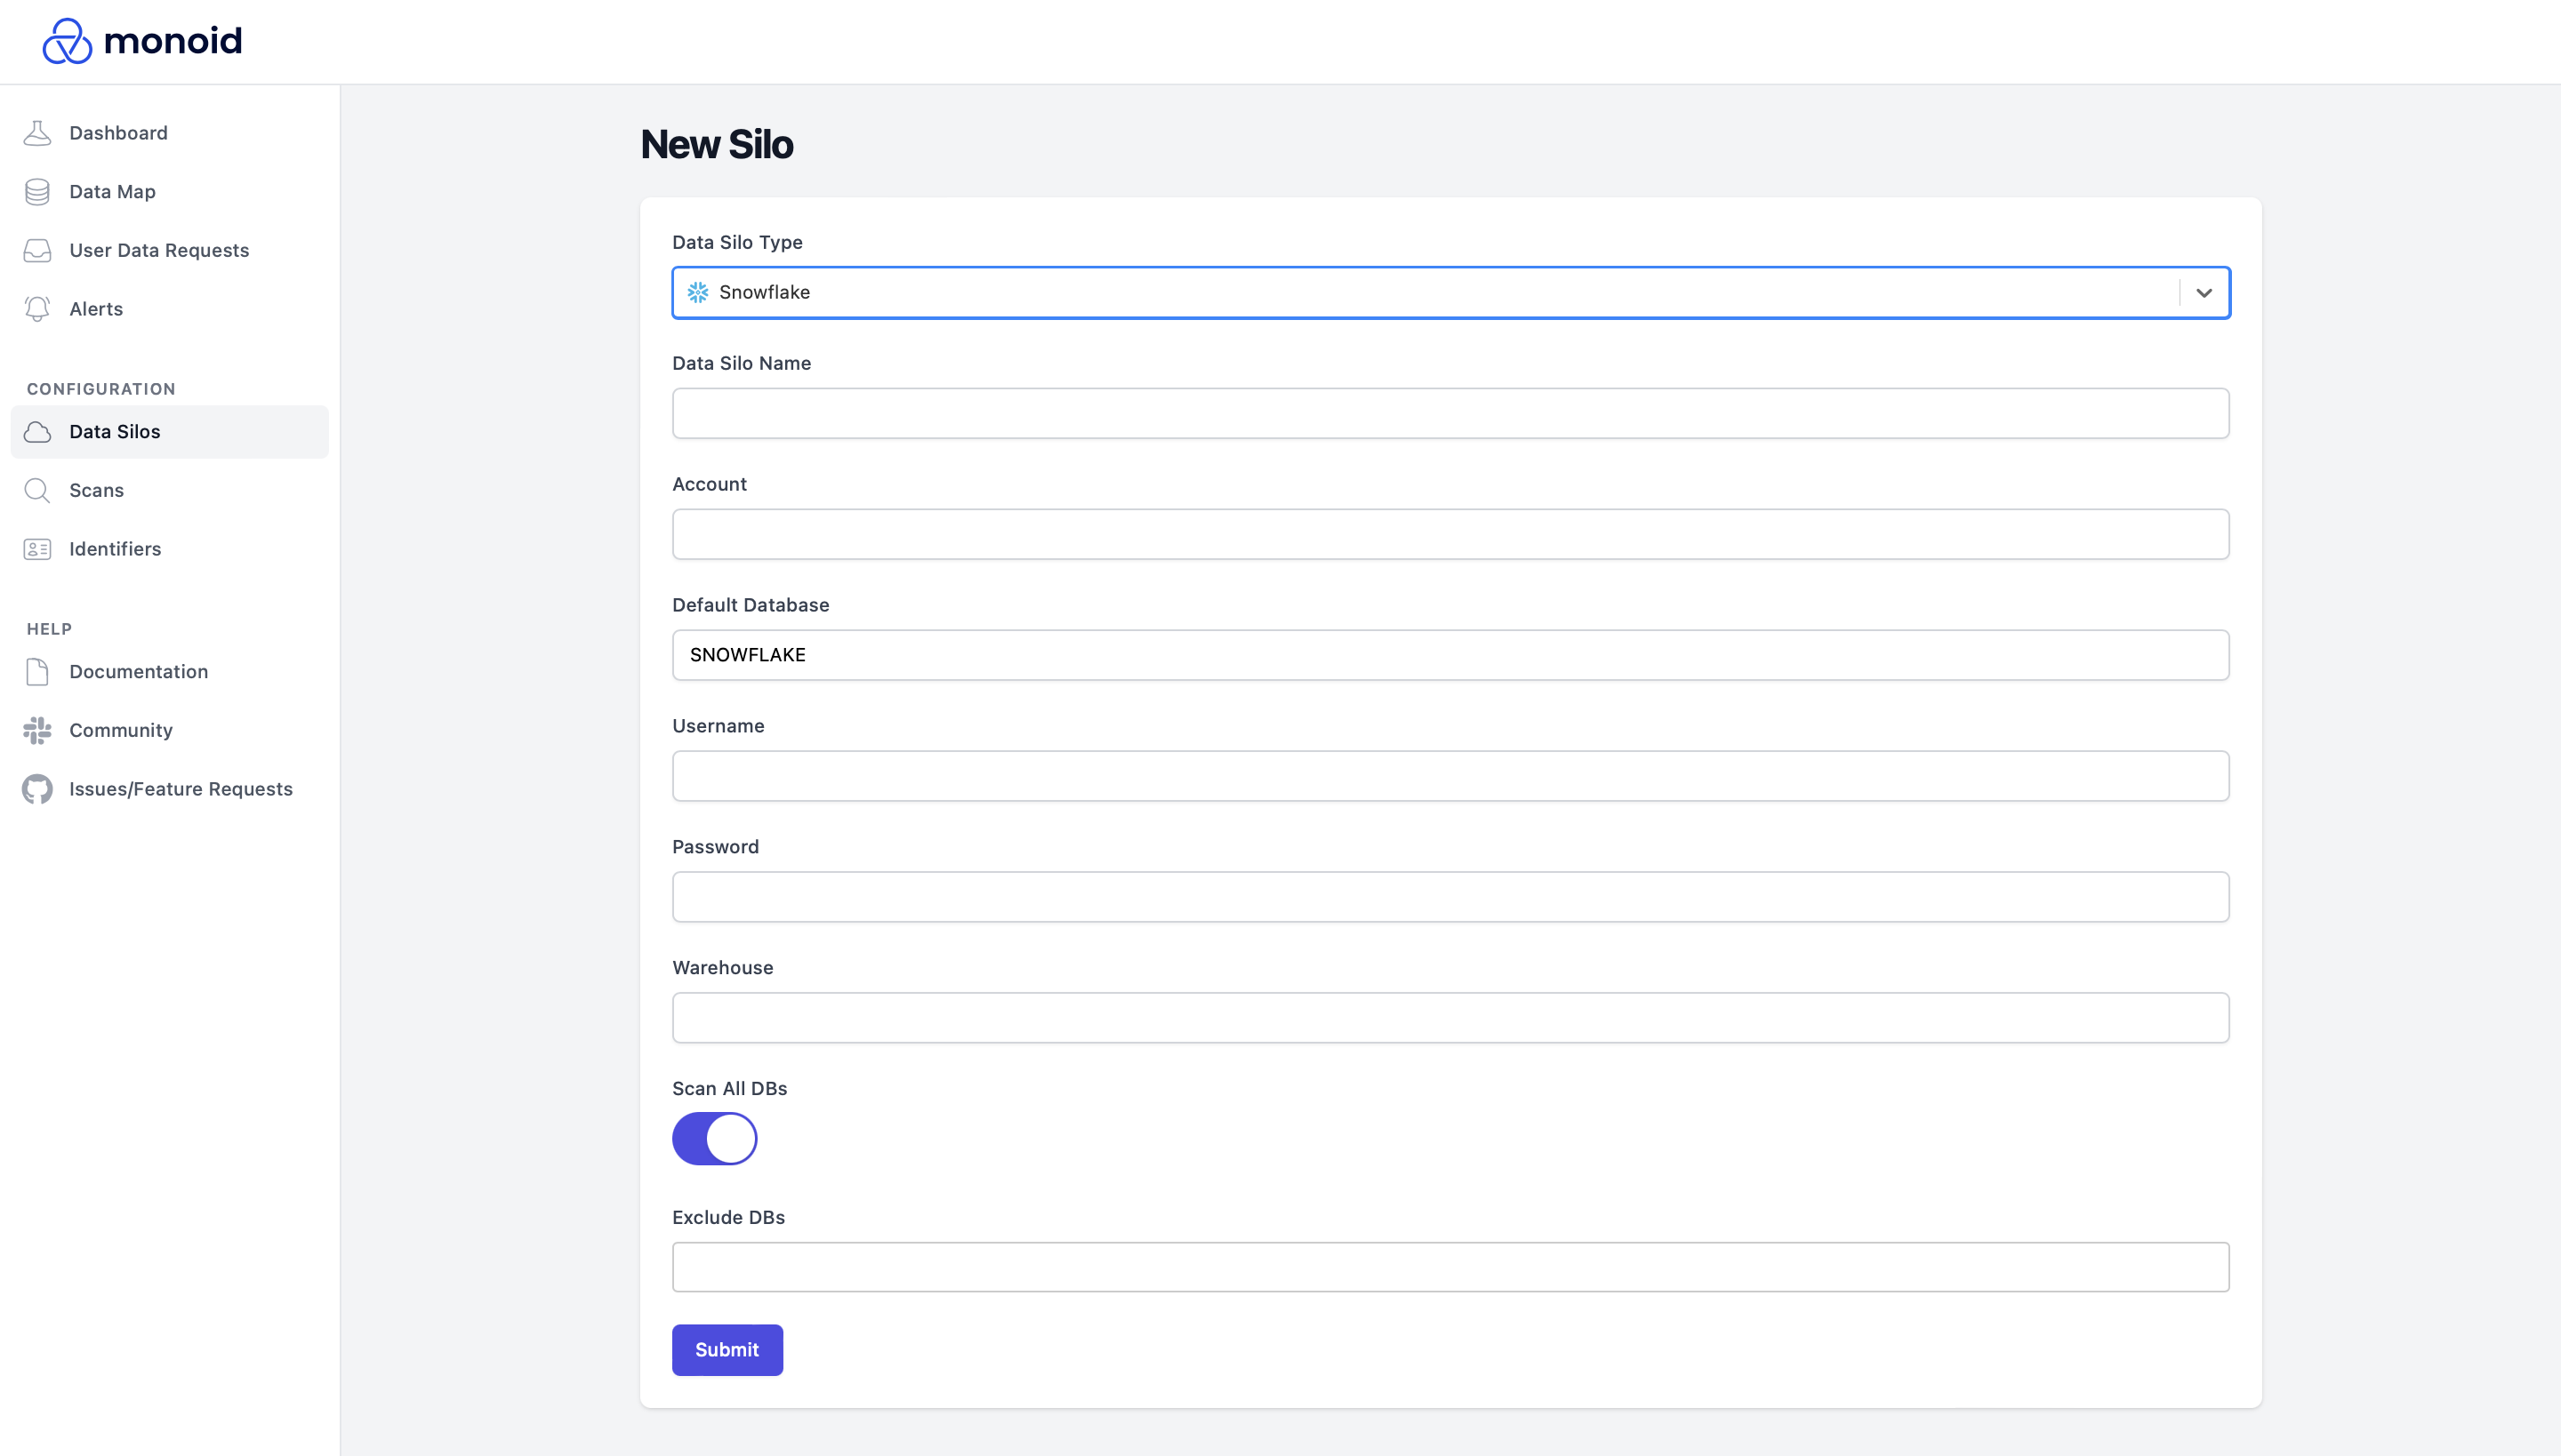The height and width of the screenshot is (1456, 2561).
Task: Click the Alerts bell icon
Action: click(x=37, y=309)
